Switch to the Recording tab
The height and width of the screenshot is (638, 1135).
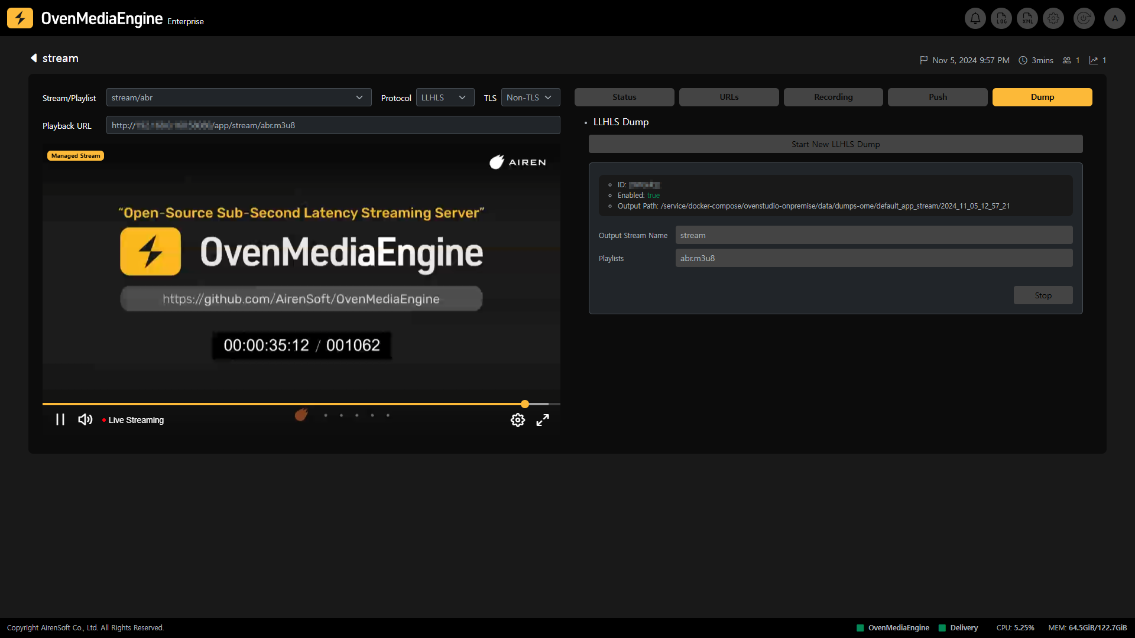(833, 97)
